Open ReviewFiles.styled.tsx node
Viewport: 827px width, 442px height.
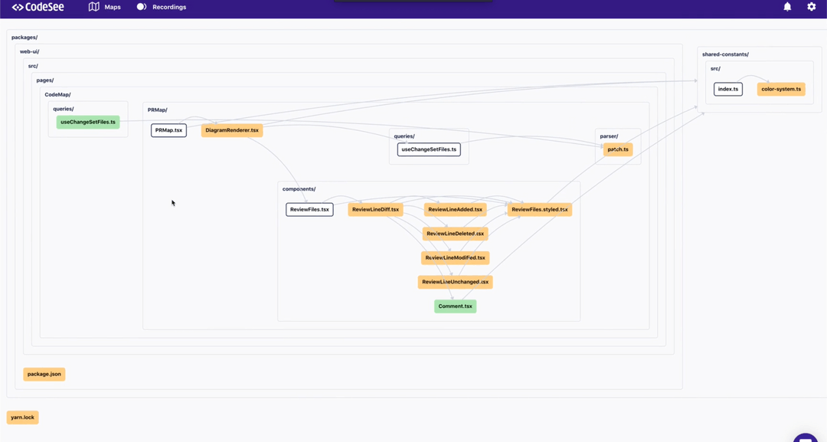click(x=539, y=208)
